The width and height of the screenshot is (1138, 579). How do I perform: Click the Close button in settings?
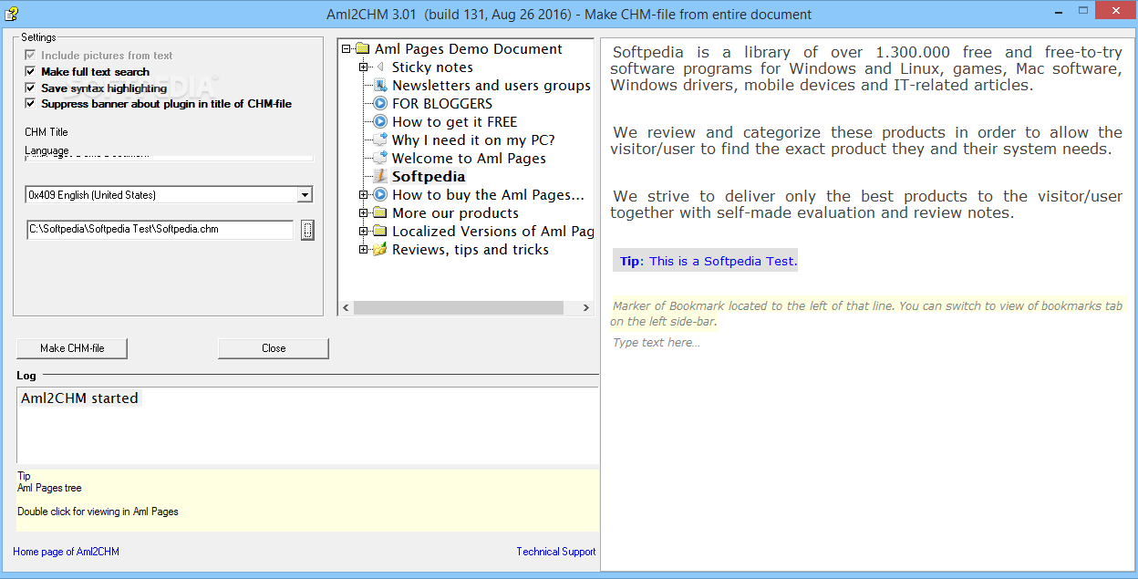274,348
